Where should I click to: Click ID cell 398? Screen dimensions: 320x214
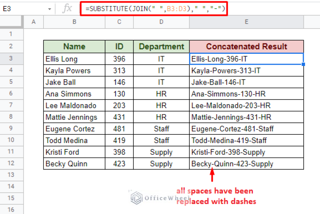pos(119,152)
